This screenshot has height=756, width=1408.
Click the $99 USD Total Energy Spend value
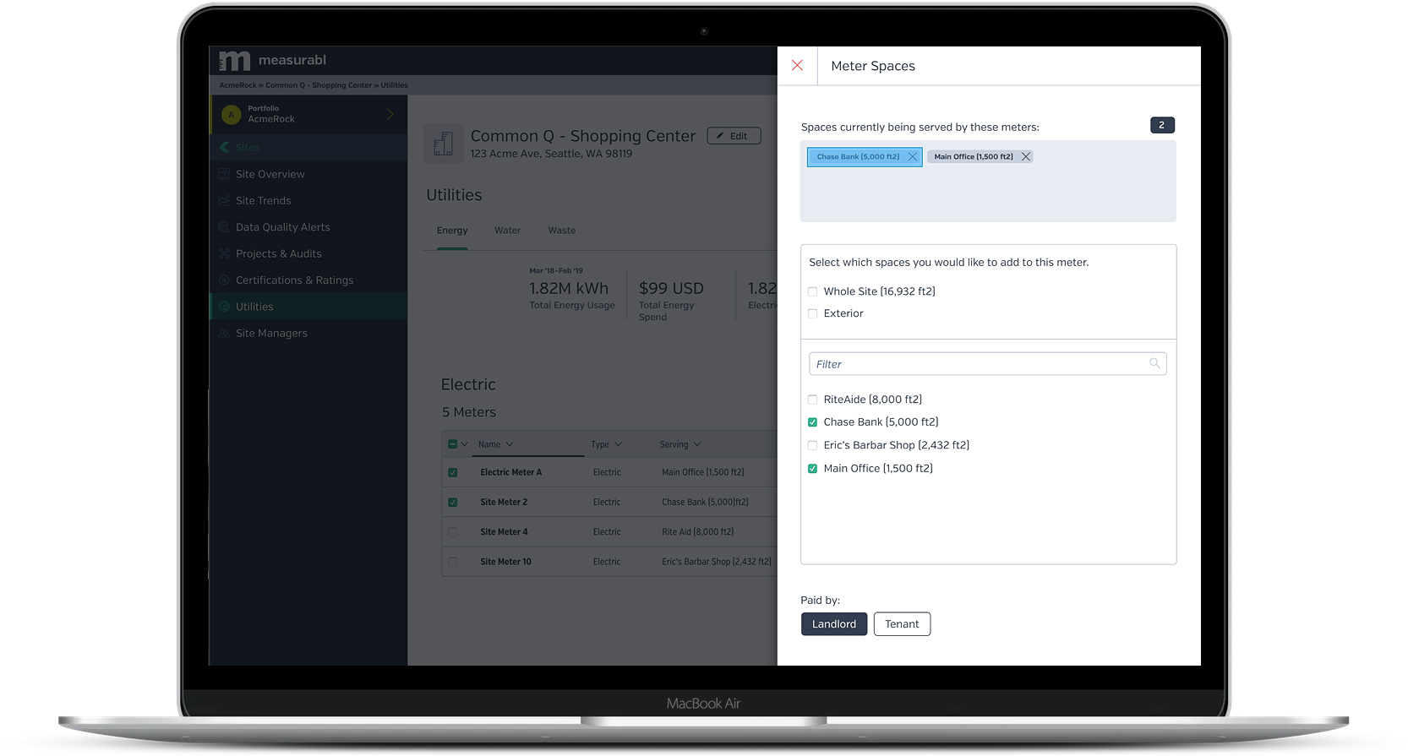[x=671, y=288]
